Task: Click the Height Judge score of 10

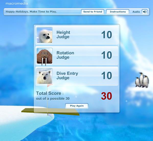Action: tap(106, 35)
